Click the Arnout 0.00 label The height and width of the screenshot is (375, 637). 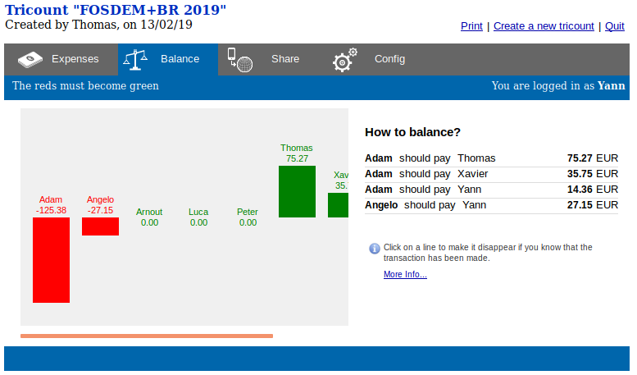click(x=149, y=217)
